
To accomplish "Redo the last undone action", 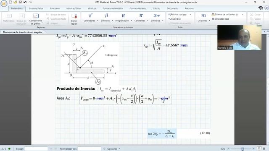I will point(30,2).
